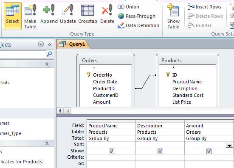
Task: Click the Orders table title bar
Action: (x=106, y=61)
